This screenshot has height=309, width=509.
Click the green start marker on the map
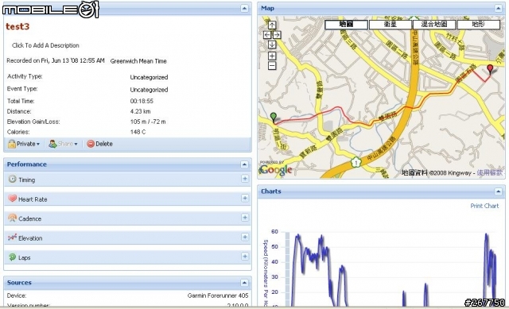[274, 118]
